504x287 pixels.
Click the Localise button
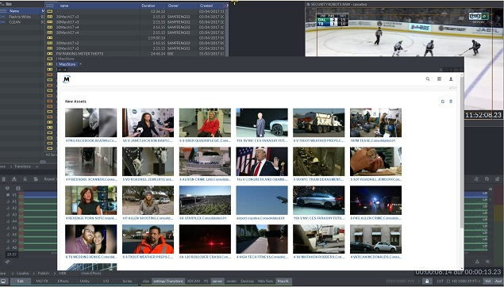click(x=22, y=274)
